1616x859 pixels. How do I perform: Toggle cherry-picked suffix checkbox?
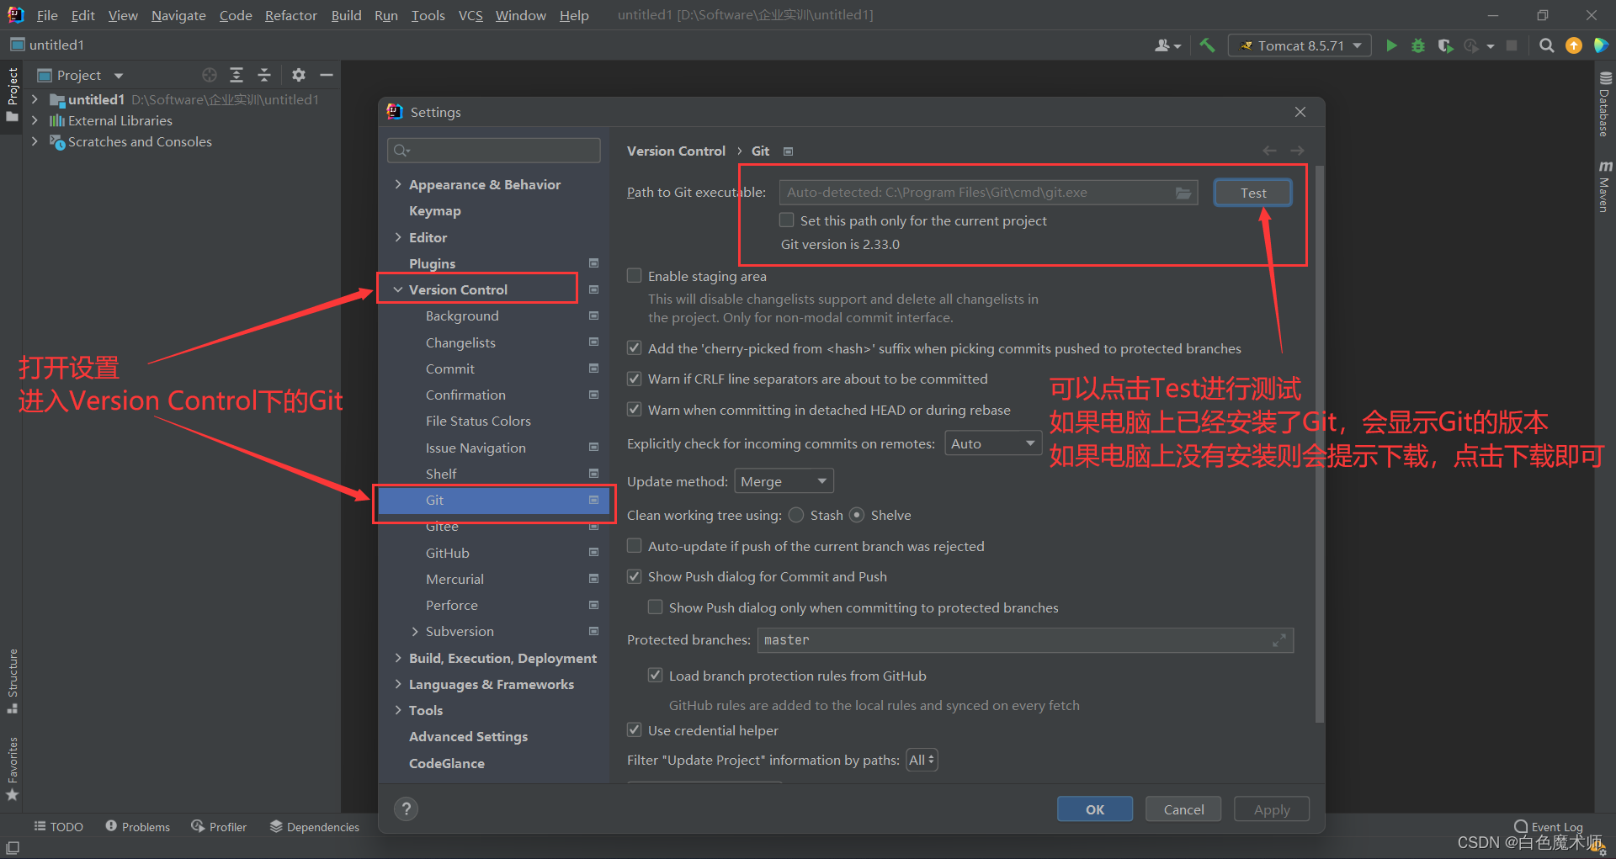635,348
